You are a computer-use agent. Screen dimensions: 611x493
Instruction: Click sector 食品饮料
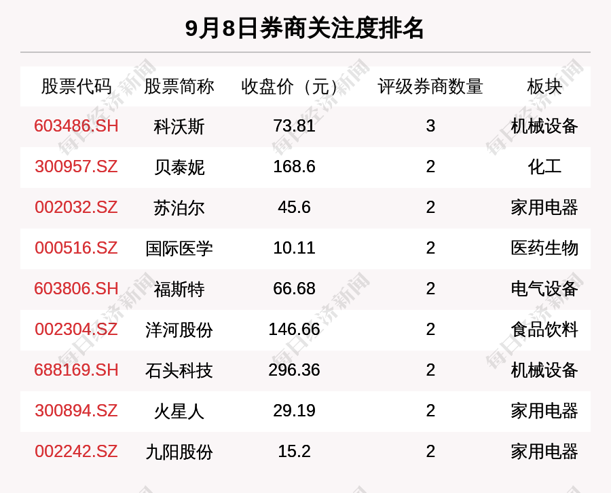click(x=544, y=330)
